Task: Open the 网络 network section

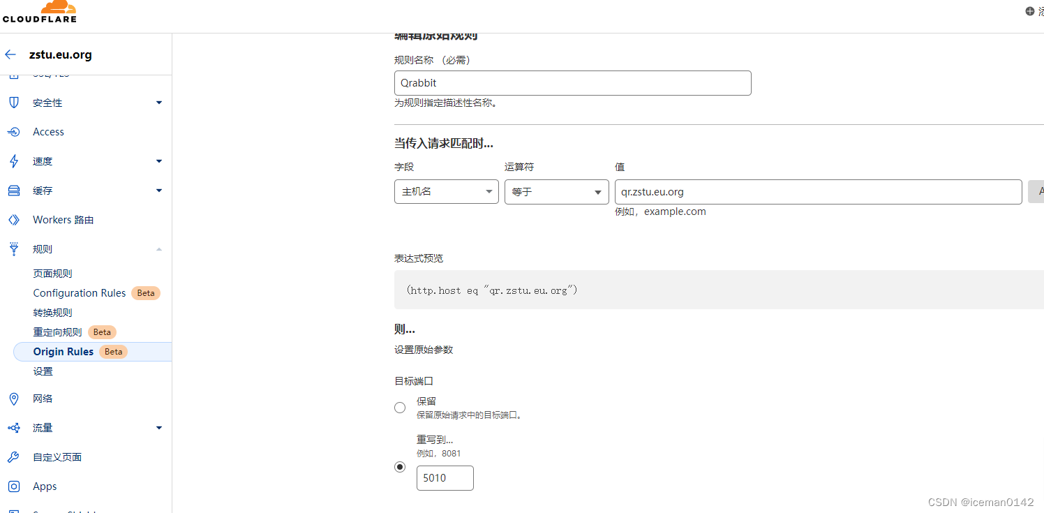Action: [x=43, y=399]
